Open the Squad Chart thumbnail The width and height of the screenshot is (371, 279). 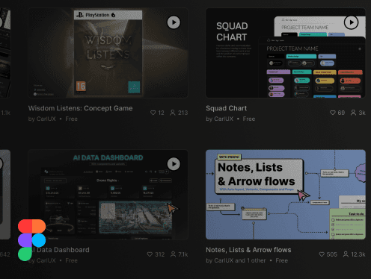point(286,53)
